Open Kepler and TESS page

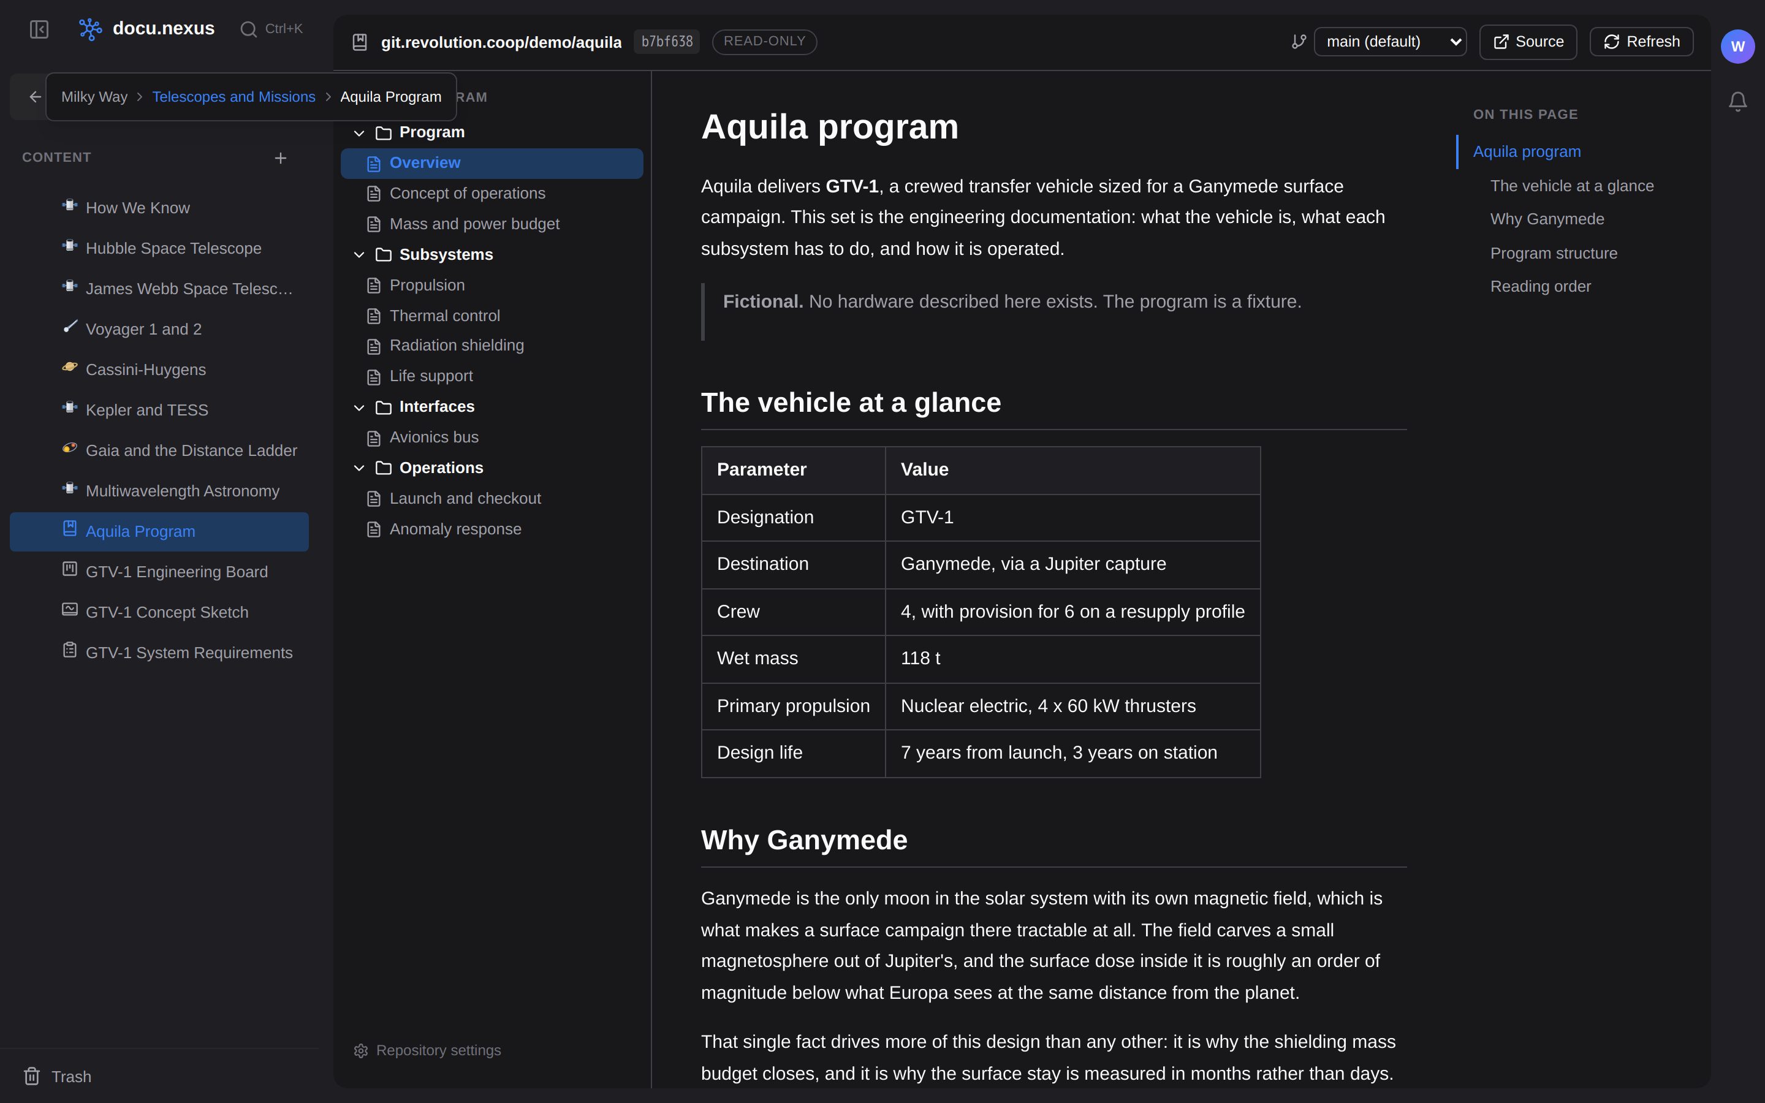pyautogui.click(x=159, y=410)
